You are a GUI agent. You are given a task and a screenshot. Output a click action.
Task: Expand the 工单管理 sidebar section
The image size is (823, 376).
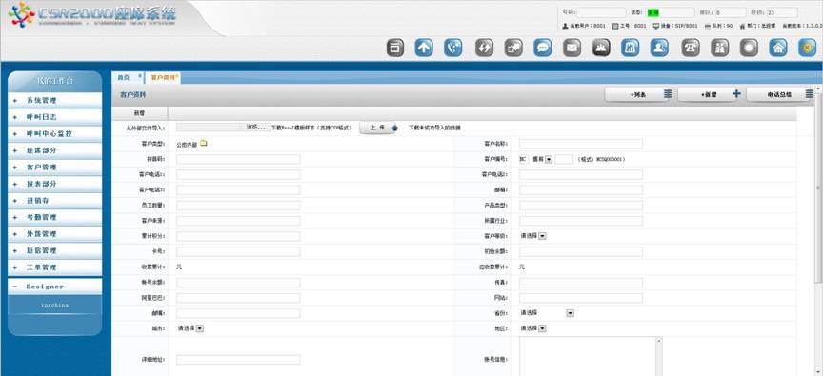click(54, 267)
